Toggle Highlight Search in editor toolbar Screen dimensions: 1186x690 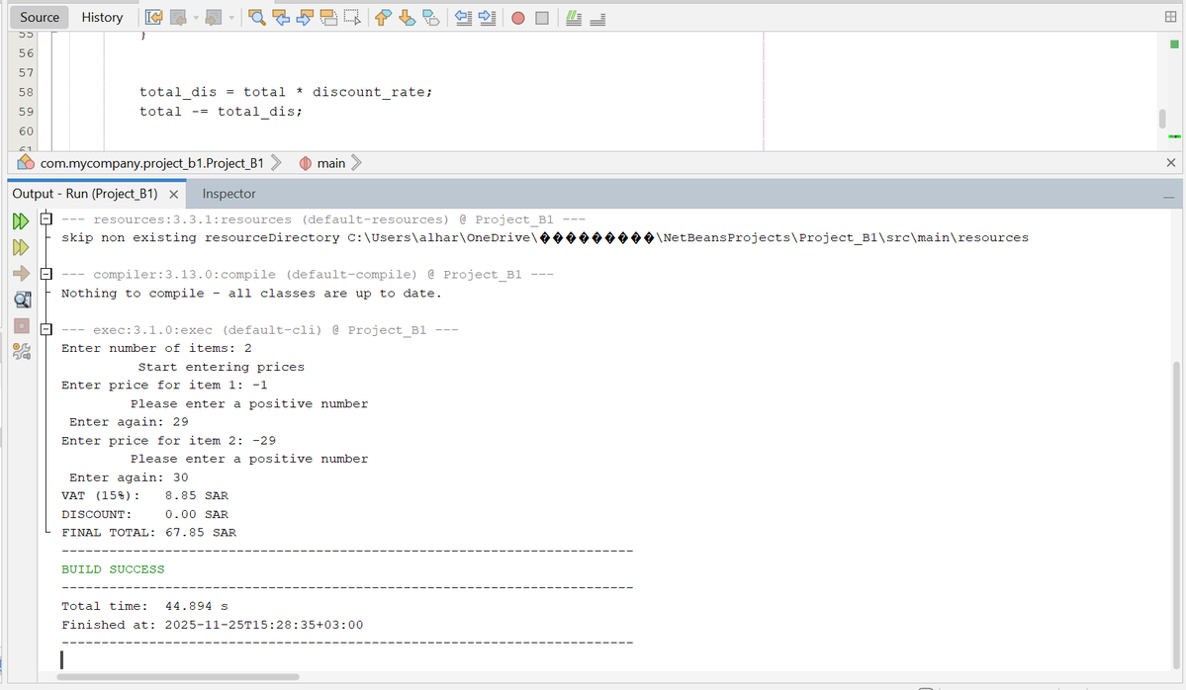pyautogui.click(x=329, y=18)
